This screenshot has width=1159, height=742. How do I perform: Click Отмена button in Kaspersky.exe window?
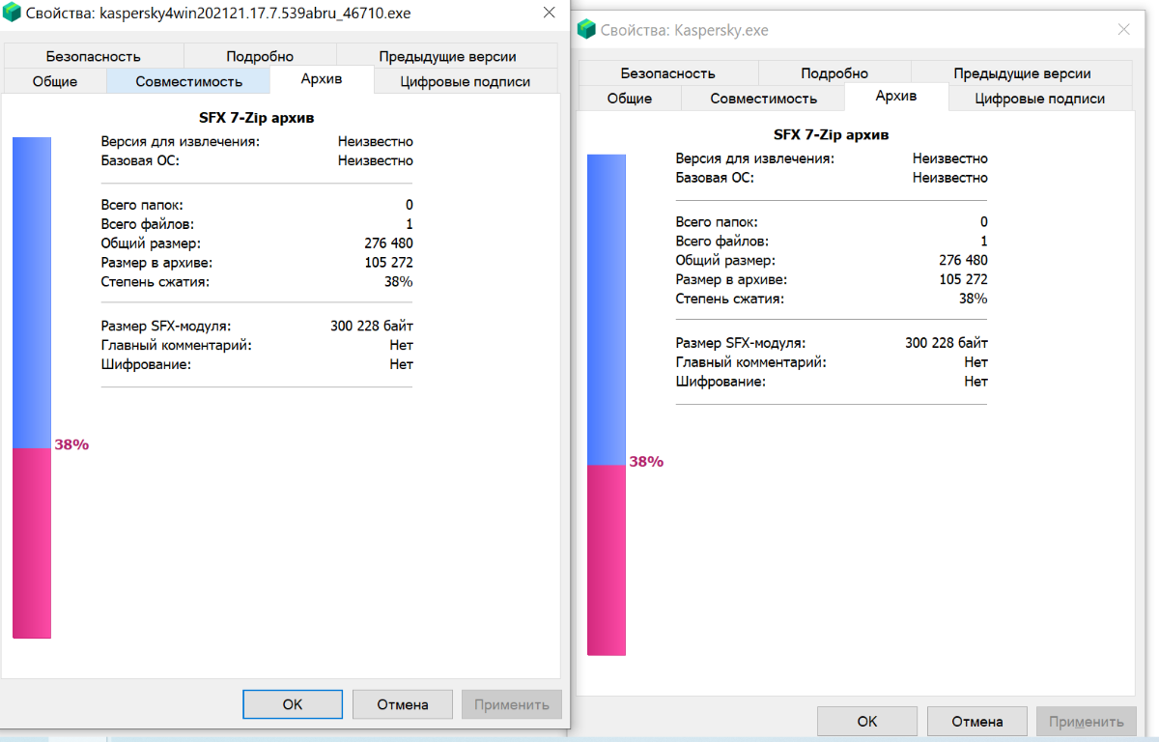click(x=977, y=721)
